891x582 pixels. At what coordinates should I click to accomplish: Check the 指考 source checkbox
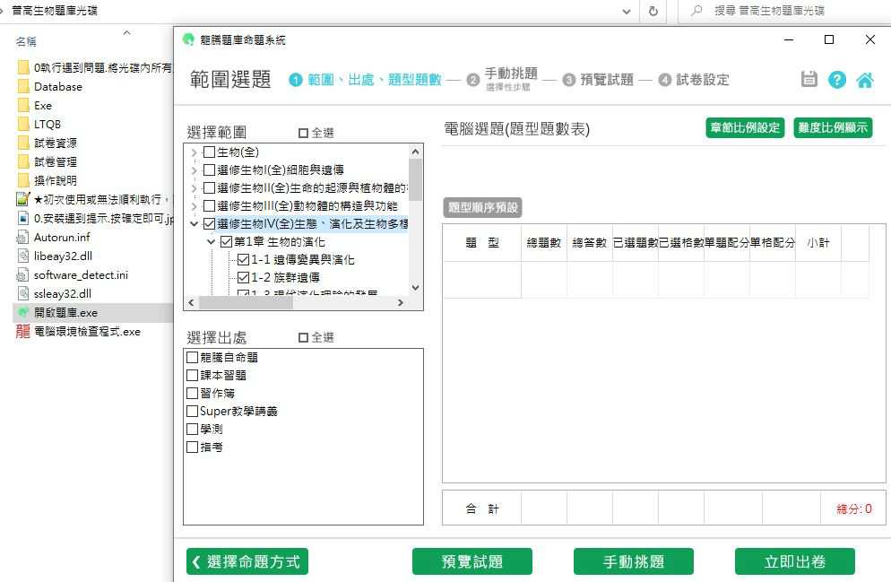coord(192,447)
